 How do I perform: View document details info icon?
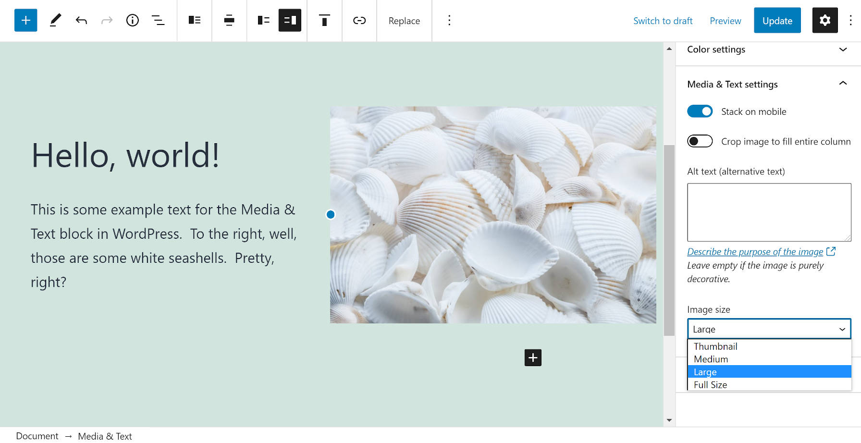(x=133, y=20)
